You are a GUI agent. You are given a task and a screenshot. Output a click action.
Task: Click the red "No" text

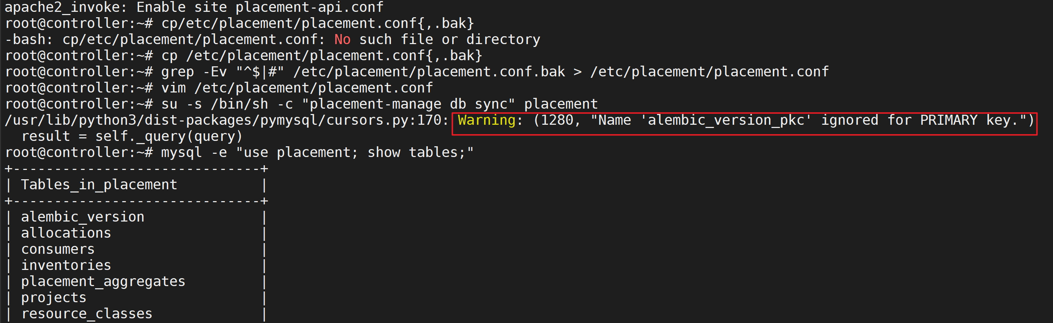point(342,39)
